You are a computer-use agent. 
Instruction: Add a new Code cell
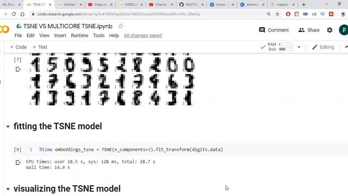[x=18, y=47]
